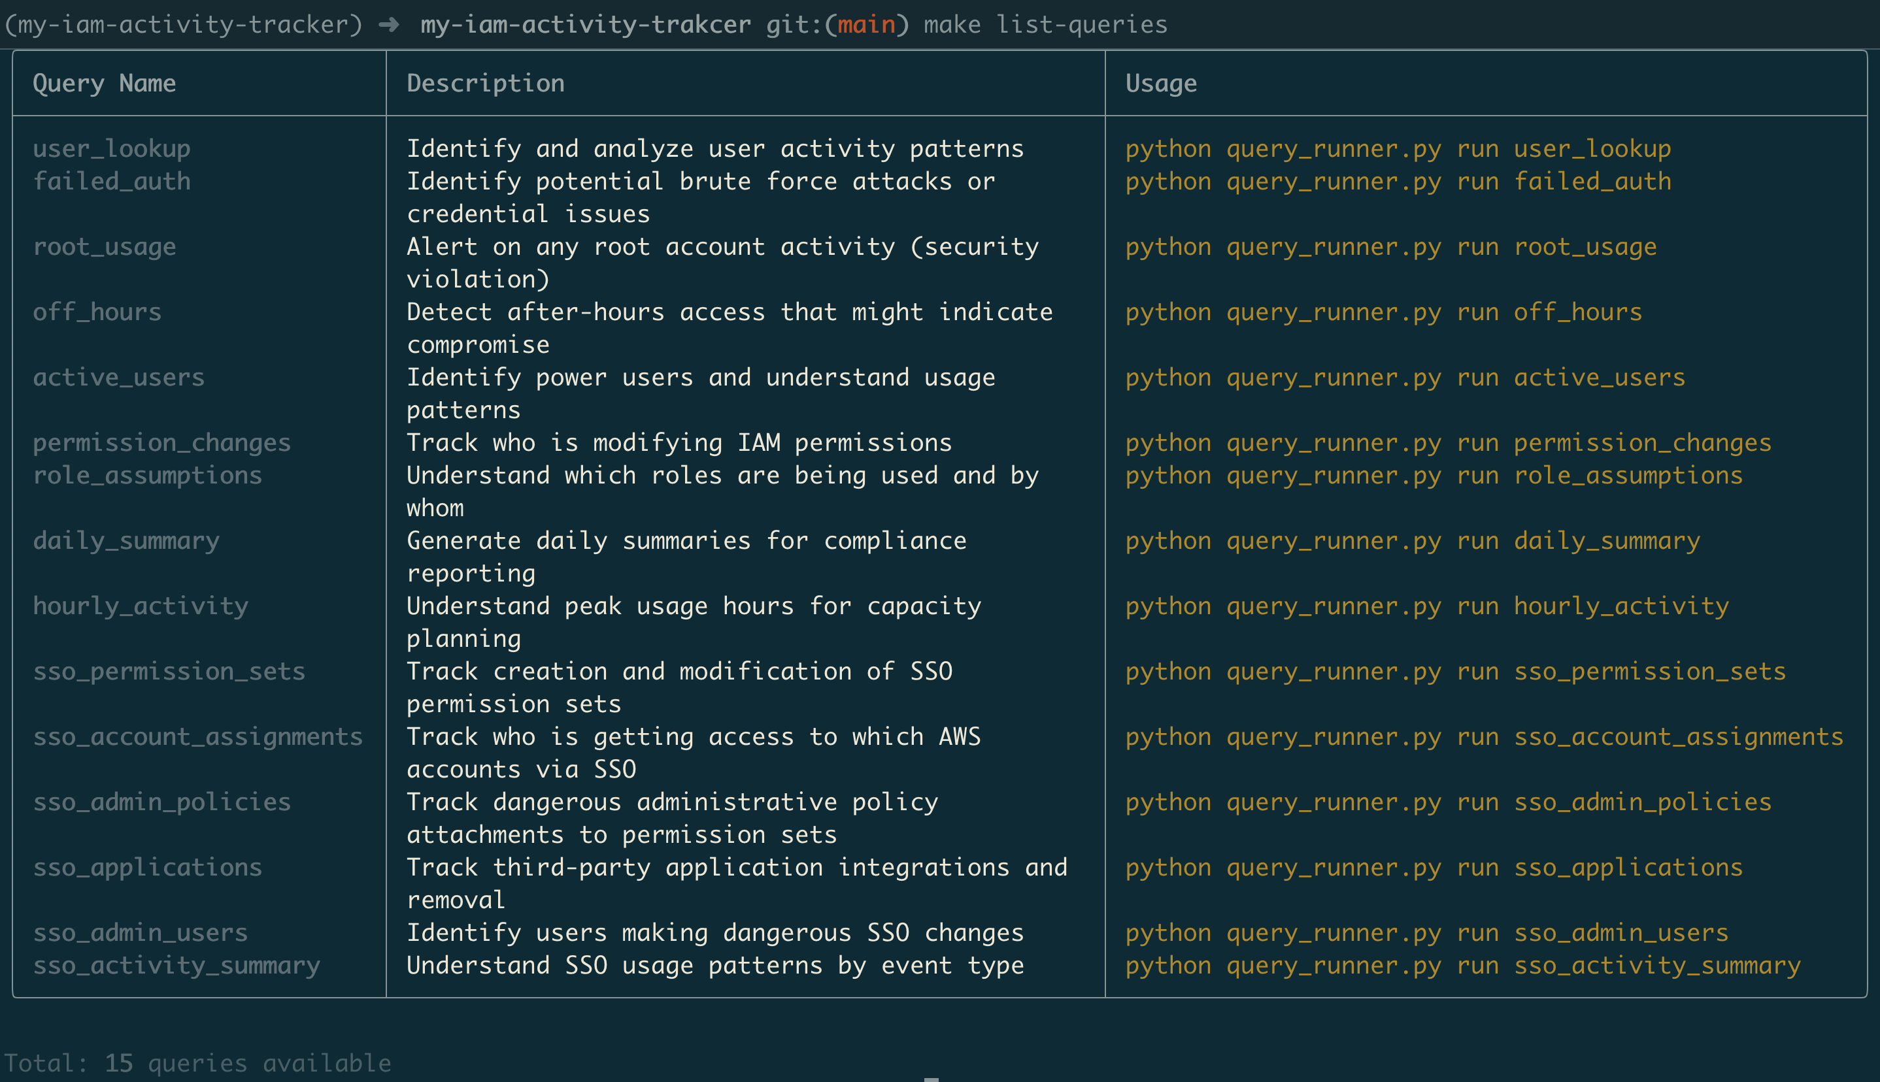Screen dimensions: 1880x1082
Task: Click the sso_account_assignments usage command
Action: [1484, 737]
